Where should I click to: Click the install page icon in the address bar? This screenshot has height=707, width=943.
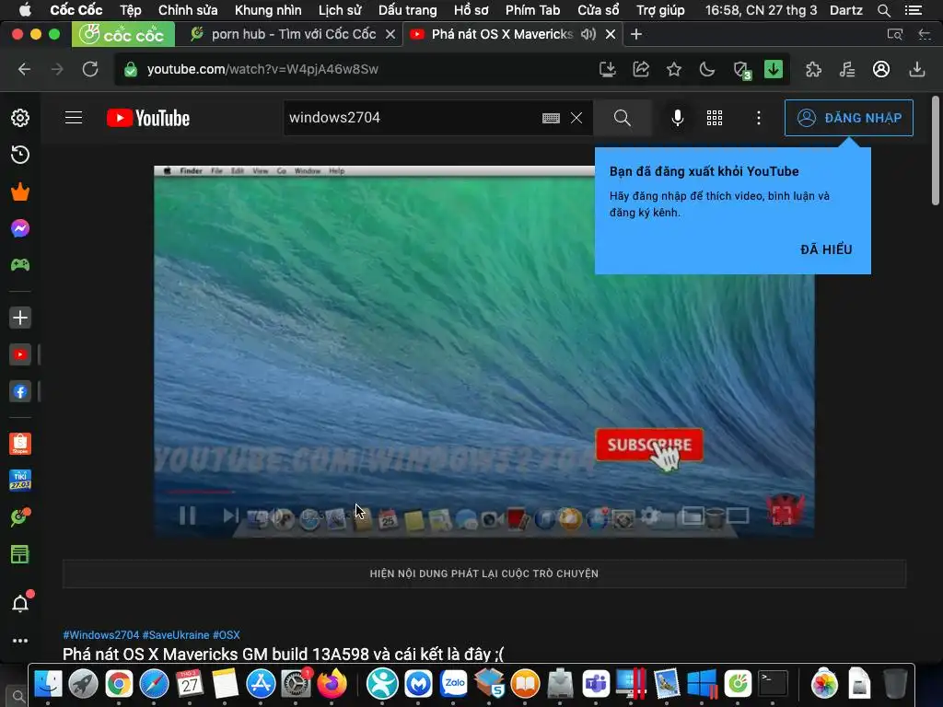pyautogui.click(x=608, y=70)
